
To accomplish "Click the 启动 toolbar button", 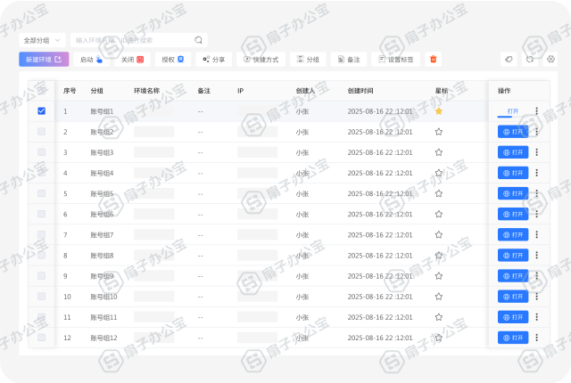I will coord(92,60).
